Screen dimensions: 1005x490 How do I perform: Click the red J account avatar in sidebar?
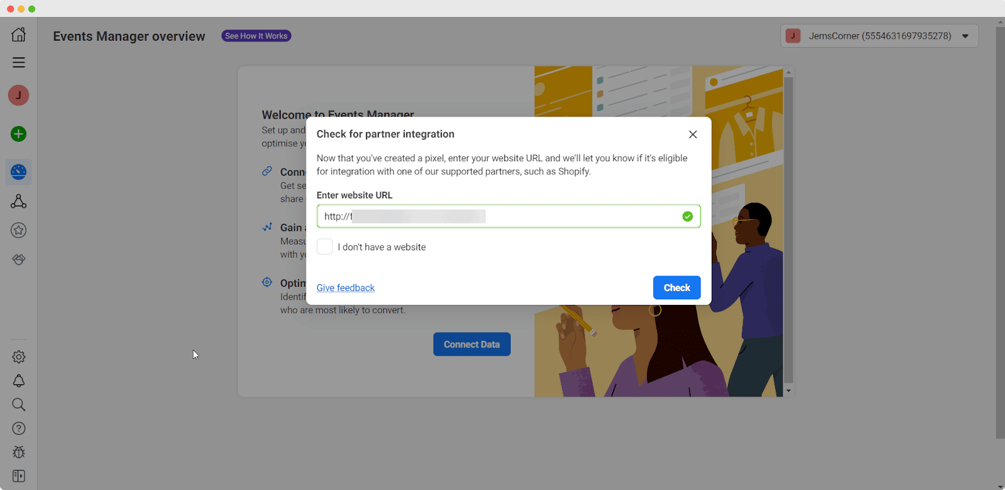[19, 95]
